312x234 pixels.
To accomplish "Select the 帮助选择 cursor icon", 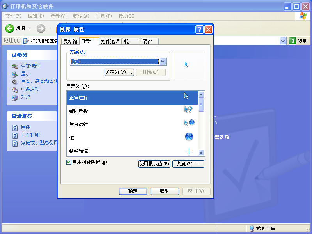I will coord(188,110).
